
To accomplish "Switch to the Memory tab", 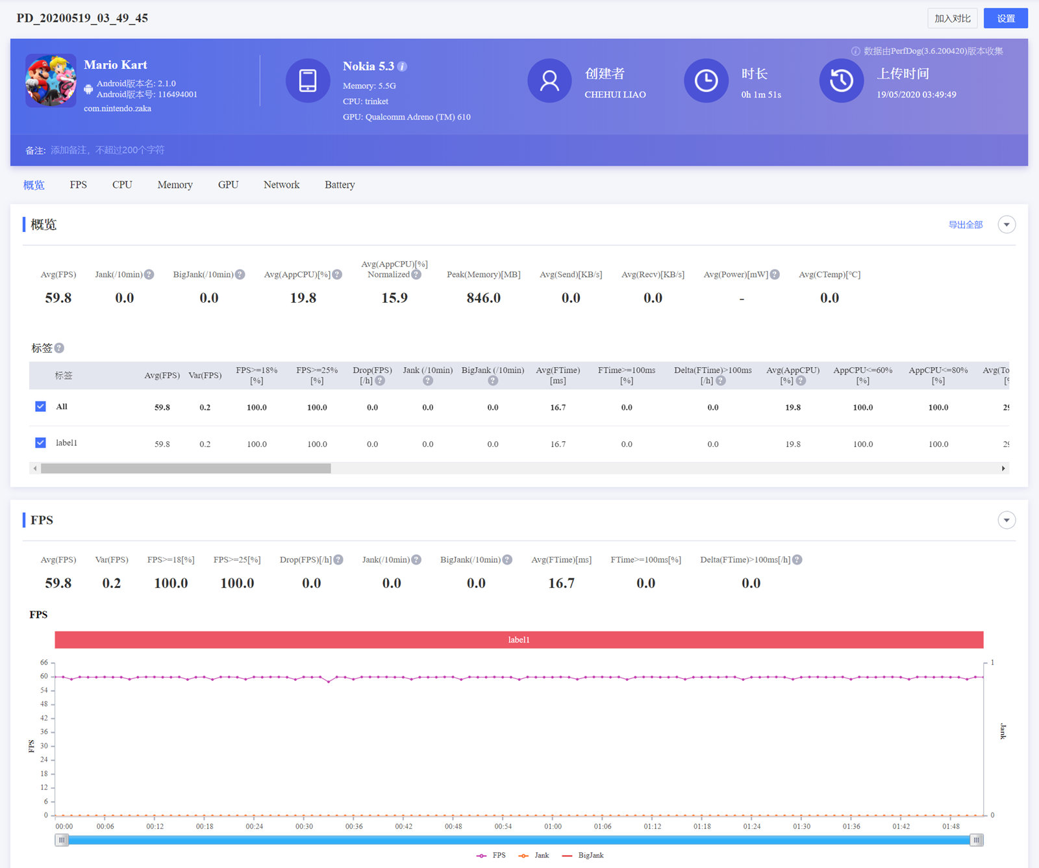I will [175, 185].
